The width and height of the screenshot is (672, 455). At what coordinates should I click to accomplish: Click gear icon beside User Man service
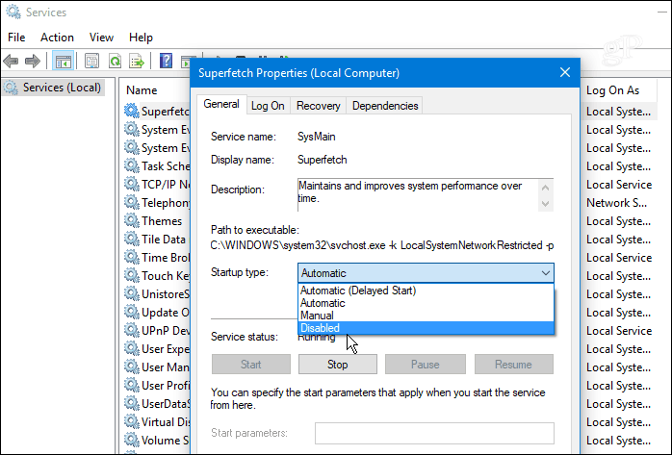(x=132, y=367)
